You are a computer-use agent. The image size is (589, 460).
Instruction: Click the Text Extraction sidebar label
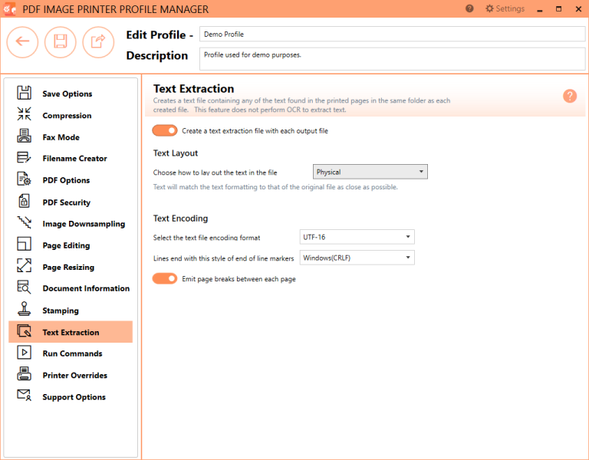click(71, 332)
